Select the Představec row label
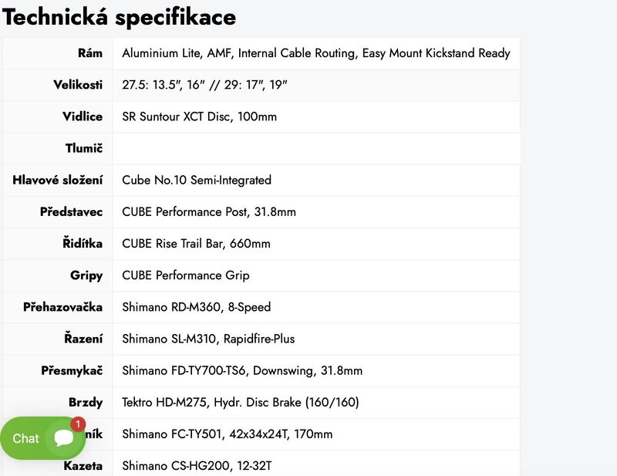Viewport: 617px width, 476px height. [71, 211]
